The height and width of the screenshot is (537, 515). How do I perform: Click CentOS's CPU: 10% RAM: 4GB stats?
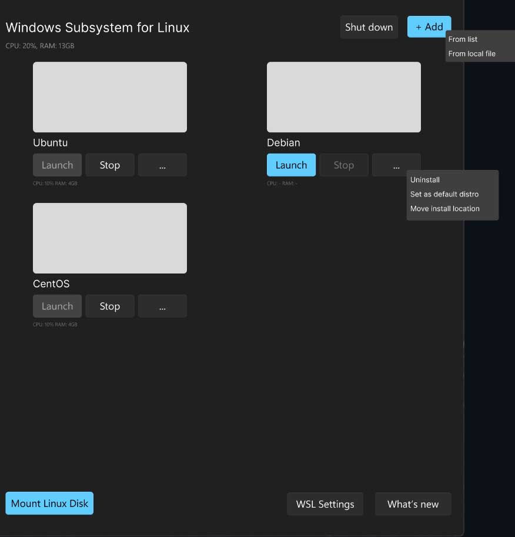pos(55,324)
